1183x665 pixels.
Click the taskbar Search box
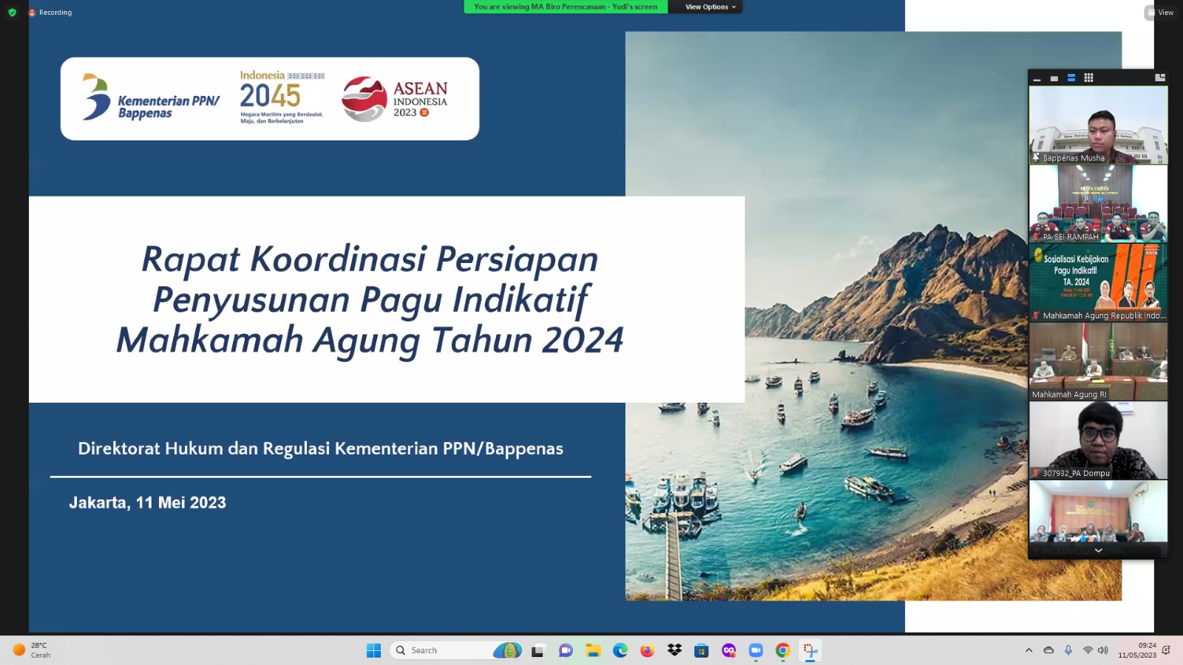tap(444, 650)
